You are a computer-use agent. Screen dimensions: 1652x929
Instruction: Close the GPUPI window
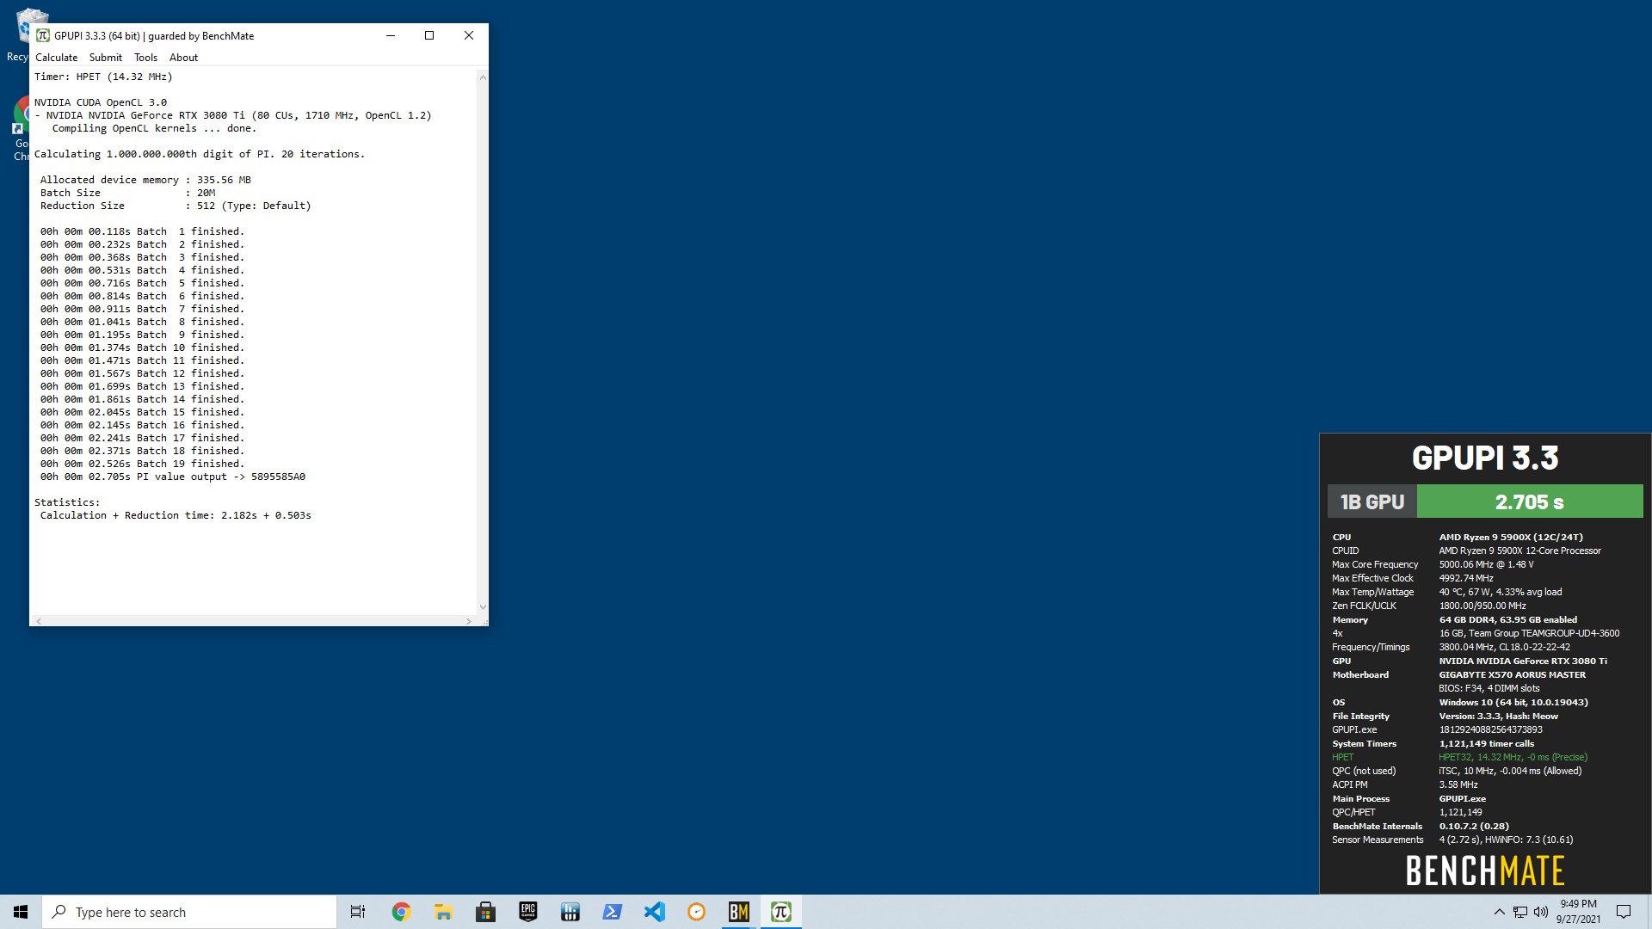click(469, 35)
